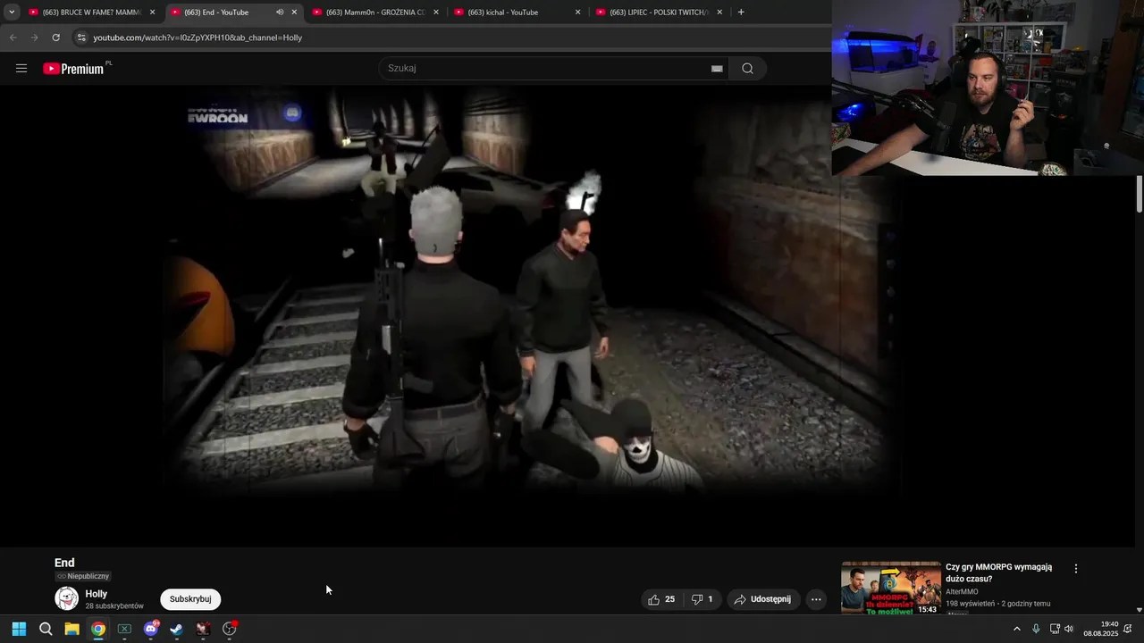Open the suggested MMORPG video thumbnail
The height and width of the screenshot is (643, 1144).
pyautogui.click(x=891, y=588)
